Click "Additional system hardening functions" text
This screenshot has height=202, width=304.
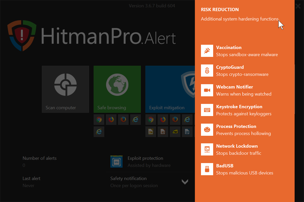point(240,19)
